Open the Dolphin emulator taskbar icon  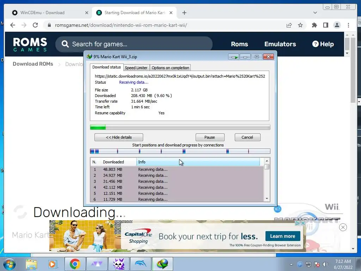[x=140, y=264]
